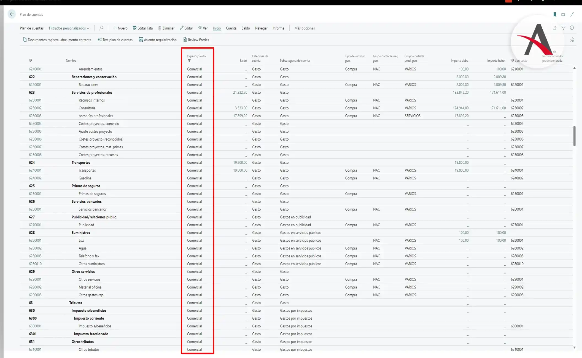Click the Nuevo button

coord(120,28)
